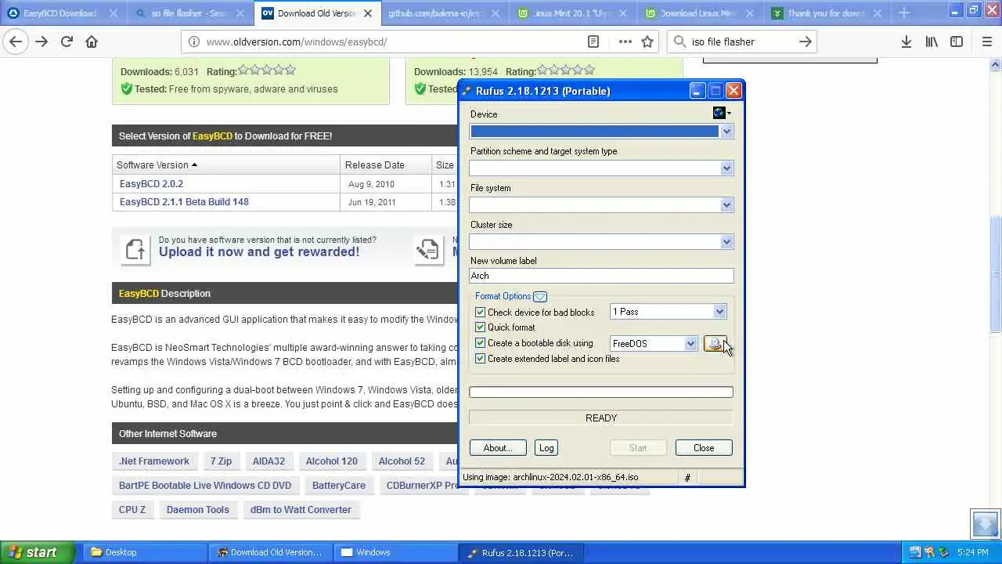Open the browser library icon
Screen dimensions: 1002x564
932,42
